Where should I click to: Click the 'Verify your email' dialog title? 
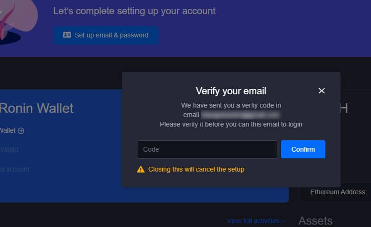pyautogui.click(x=231, y=91)
